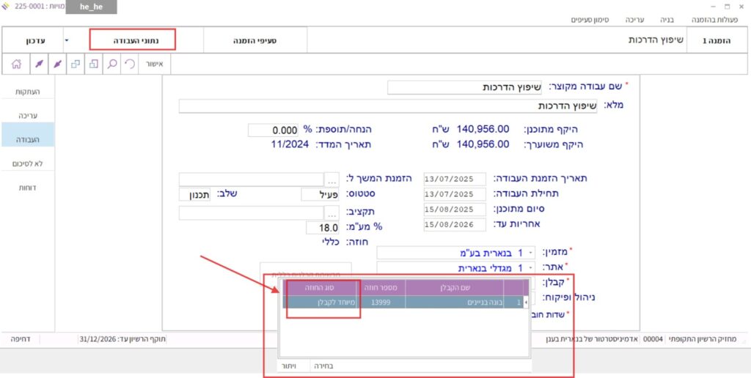751x378 pixels.
Task: Switch to the סעיפי הזמנה tab
Action: coord(254,40)
